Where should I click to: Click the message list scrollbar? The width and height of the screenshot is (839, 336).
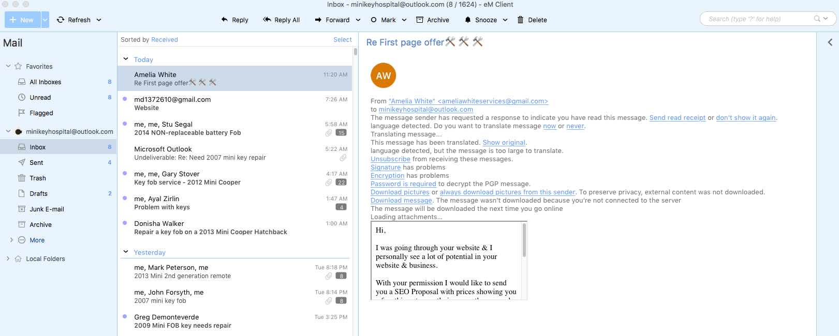pos(355,52)
